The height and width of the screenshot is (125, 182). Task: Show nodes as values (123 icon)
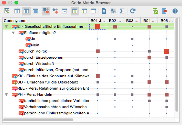64,11
